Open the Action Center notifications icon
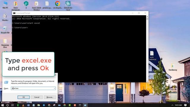 185,105
